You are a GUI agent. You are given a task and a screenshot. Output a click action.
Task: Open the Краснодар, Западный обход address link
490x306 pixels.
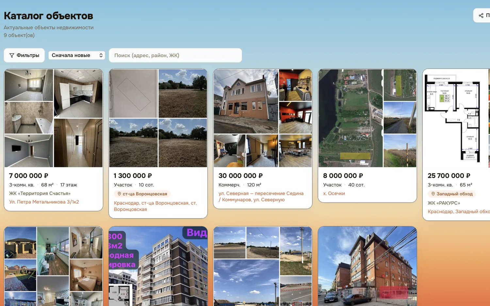[x=459, y=211]
